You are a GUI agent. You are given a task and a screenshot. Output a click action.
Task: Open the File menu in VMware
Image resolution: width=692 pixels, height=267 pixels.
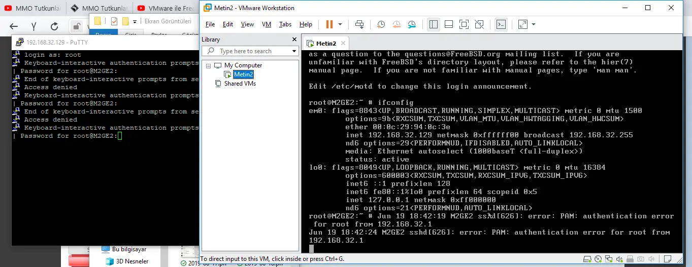(210, 24)
